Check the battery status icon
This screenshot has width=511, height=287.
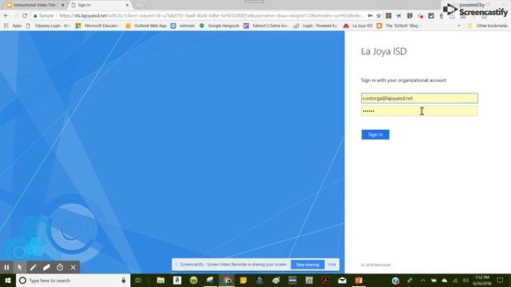pos(434,280)
